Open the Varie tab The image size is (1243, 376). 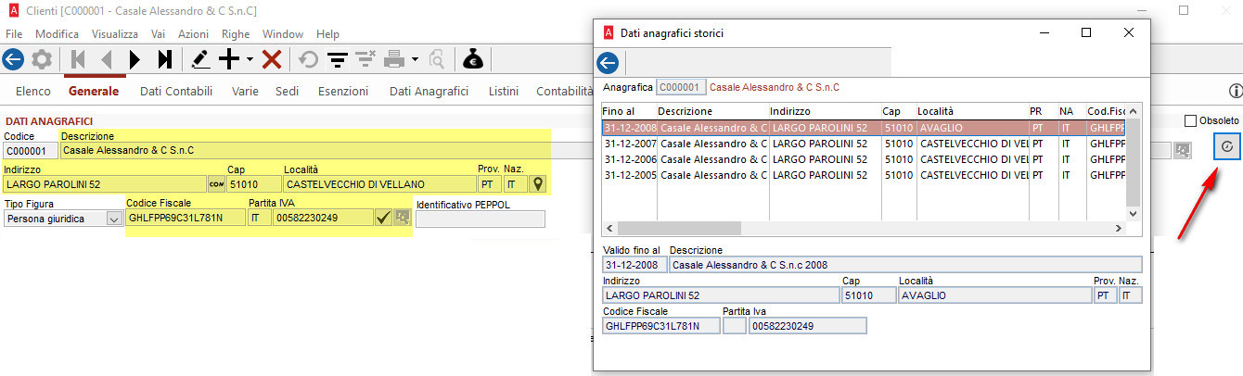click(245, 91)
